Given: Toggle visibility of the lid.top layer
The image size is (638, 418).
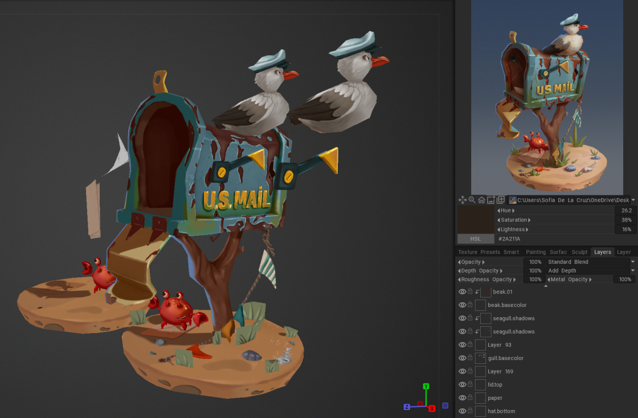Looking at the screenshot, I should pyautogui.click(x=462, y=384).
